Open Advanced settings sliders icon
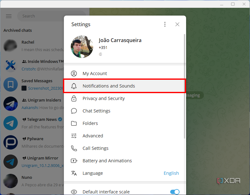The image size is (250, 195). [x=74, y=136]
